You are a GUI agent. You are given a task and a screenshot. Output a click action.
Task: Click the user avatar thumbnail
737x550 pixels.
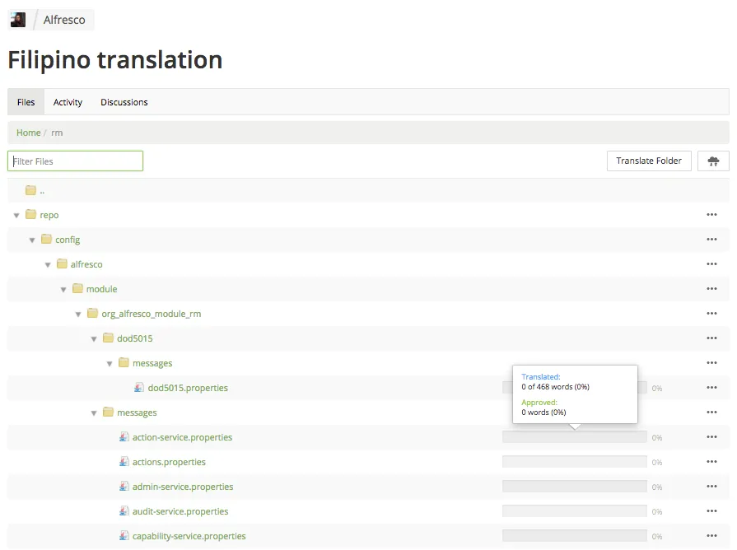(18, 20)
